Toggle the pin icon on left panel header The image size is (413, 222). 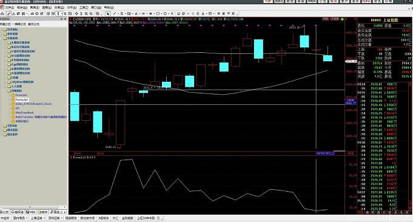61,19
